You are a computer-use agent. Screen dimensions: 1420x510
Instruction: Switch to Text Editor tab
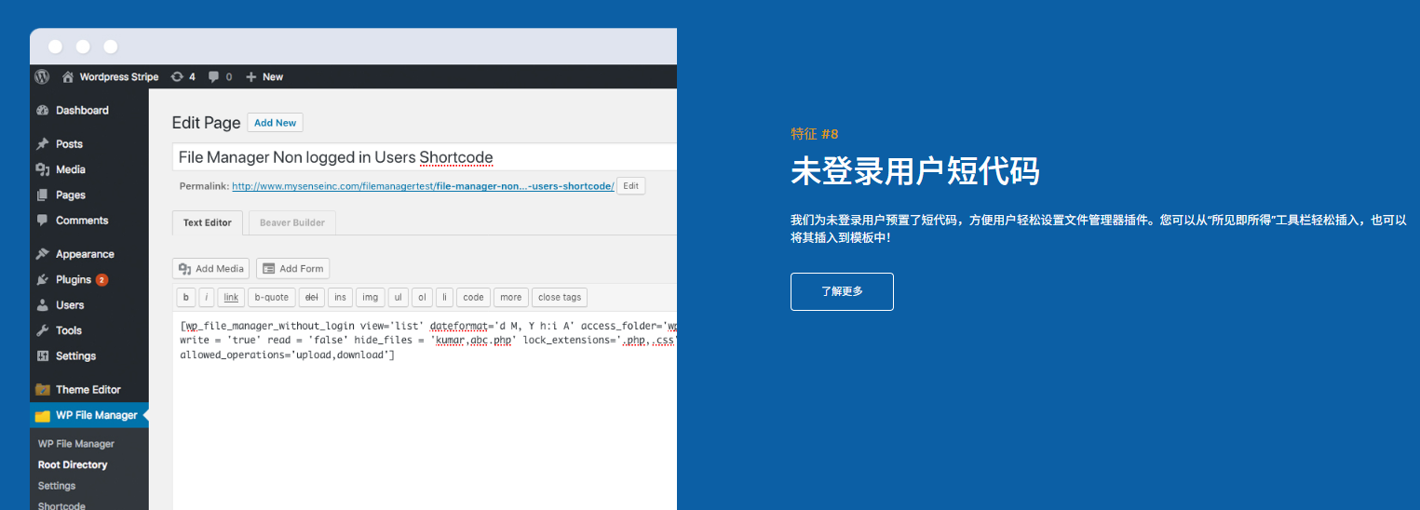click(208, 223)
